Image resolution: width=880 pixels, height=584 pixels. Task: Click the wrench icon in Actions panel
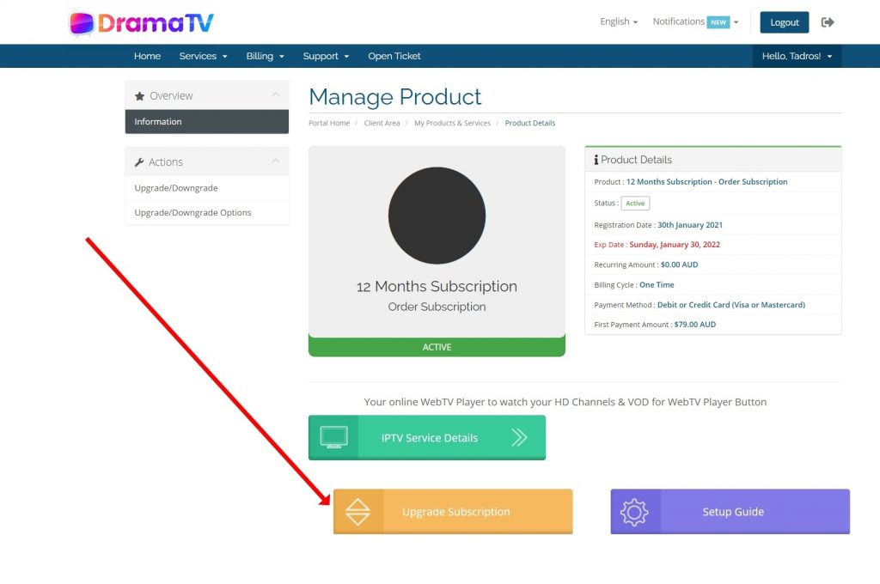point(140,162)
